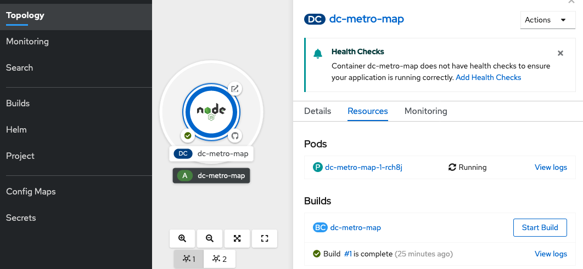Zoom in on the topology view
This screenshot has height=269, width=583.
(182, 238)
